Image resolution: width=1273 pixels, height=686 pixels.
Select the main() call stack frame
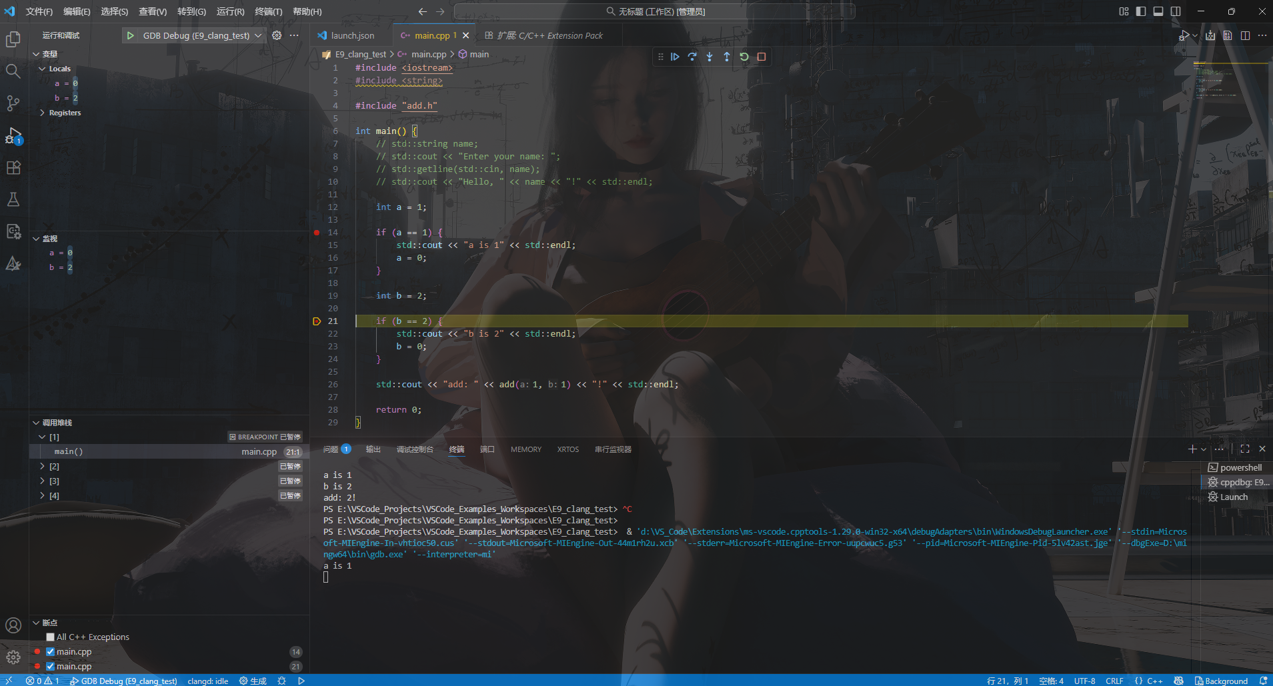(169, 452)
